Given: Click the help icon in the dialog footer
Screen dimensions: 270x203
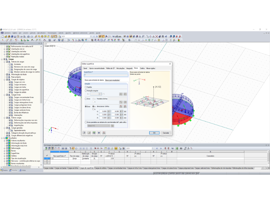Looking at the screenshot, I should tap(85, 133).
